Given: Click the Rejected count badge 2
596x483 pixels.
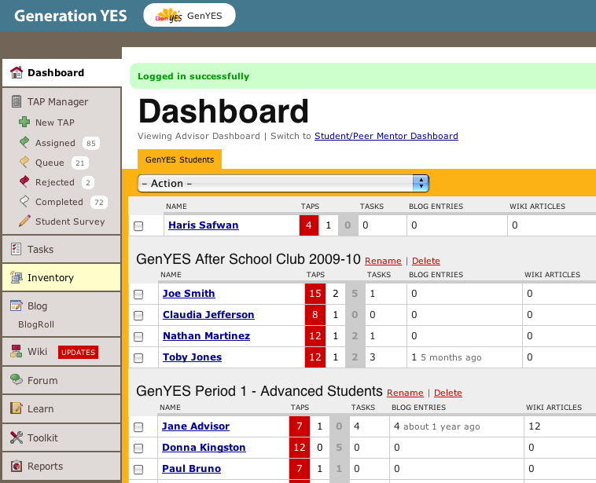Looking at the screenshot, I should pyautogui.click(x=88, y=183).
